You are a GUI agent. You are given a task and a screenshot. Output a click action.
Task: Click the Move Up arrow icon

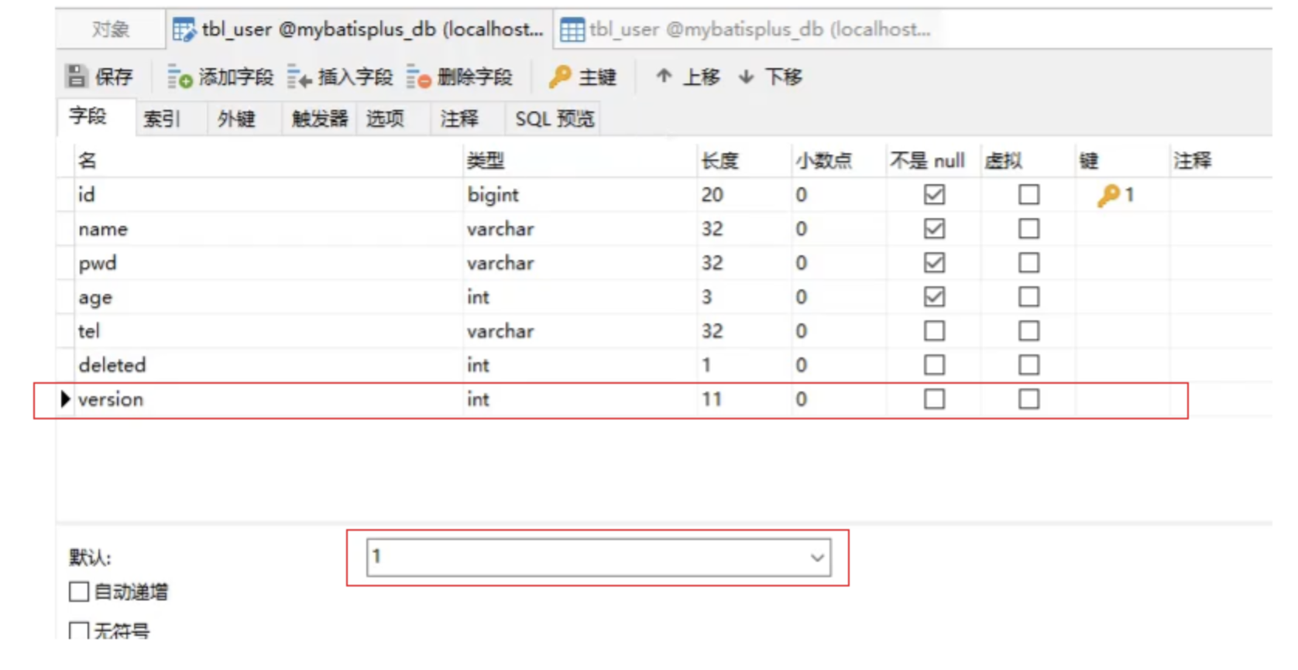coord(664,76)
